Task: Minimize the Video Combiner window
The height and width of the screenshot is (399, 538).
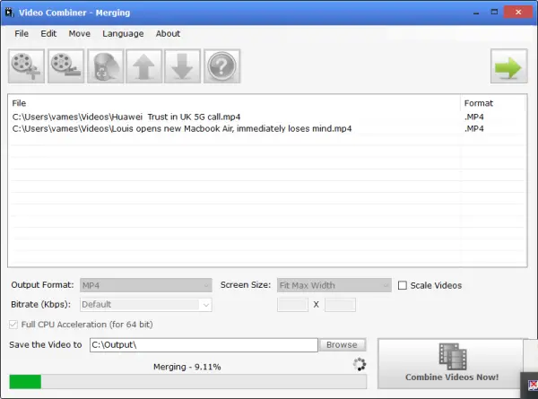Action: pyautogui.click(x=476, y=13)
